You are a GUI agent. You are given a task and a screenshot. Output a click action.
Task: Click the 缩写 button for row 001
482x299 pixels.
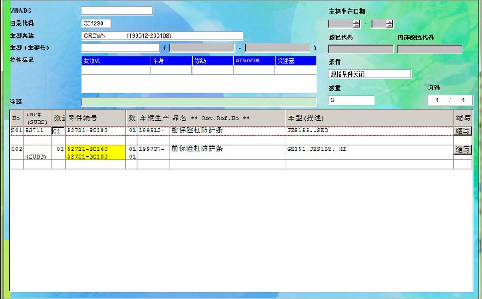tap(462, 131)
